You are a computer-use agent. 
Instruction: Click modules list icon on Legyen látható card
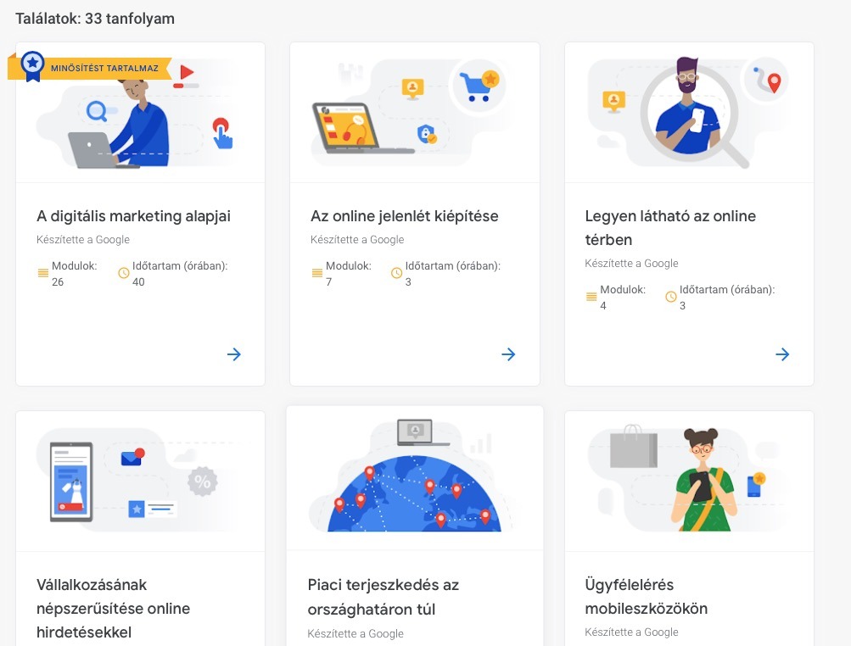click(591, 297)
